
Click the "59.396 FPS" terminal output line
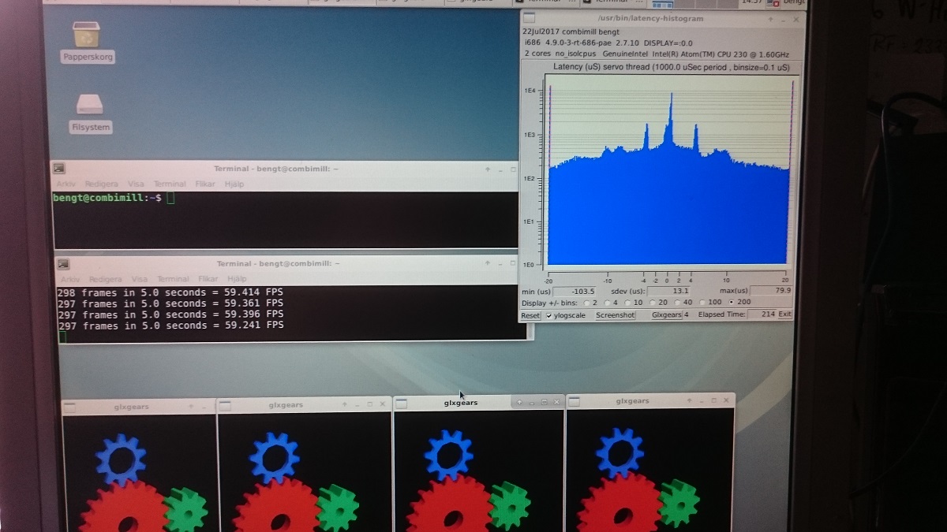[x=170, y=314]
